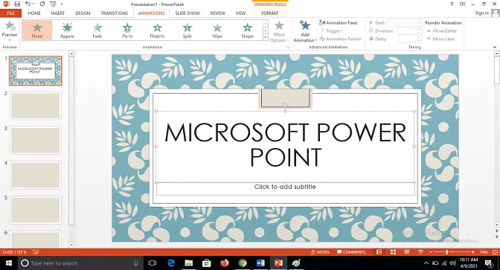Apply the Fly In animation
The width and height of the screenshot is (500, 270).
[x=127, y=30]
